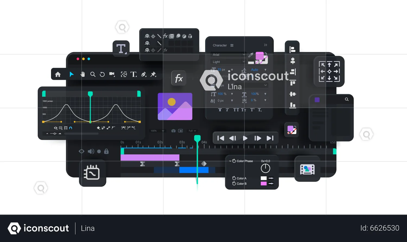407x242 pixels.
Task: Select the Type tool in toolbar
Action: (x=133, y=74)
